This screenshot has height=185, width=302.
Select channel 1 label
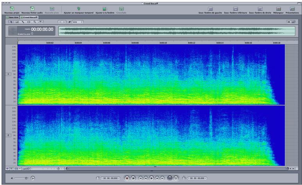8,74
